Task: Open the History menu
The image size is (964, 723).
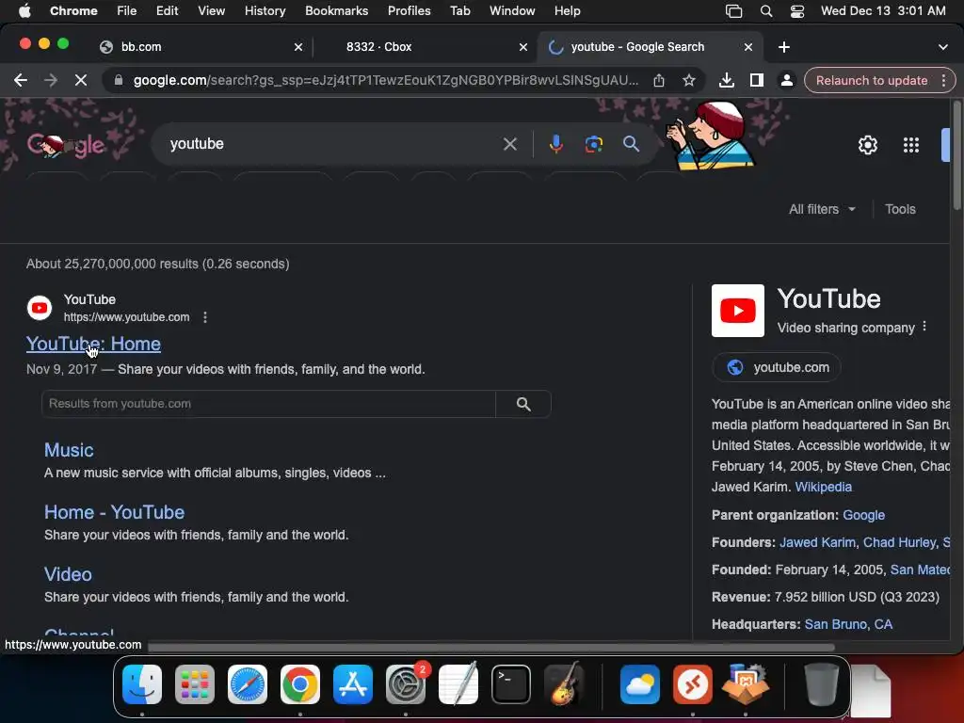Action: pyautogui.click(x=265, y=11)
